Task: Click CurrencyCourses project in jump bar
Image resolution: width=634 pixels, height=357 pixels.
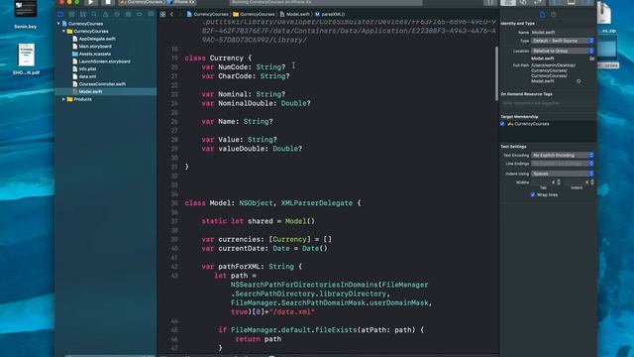Action: (207, 14)
